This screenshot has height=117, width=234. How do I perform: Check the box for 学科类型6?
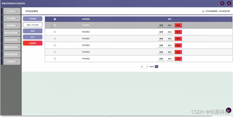[55, 59]
